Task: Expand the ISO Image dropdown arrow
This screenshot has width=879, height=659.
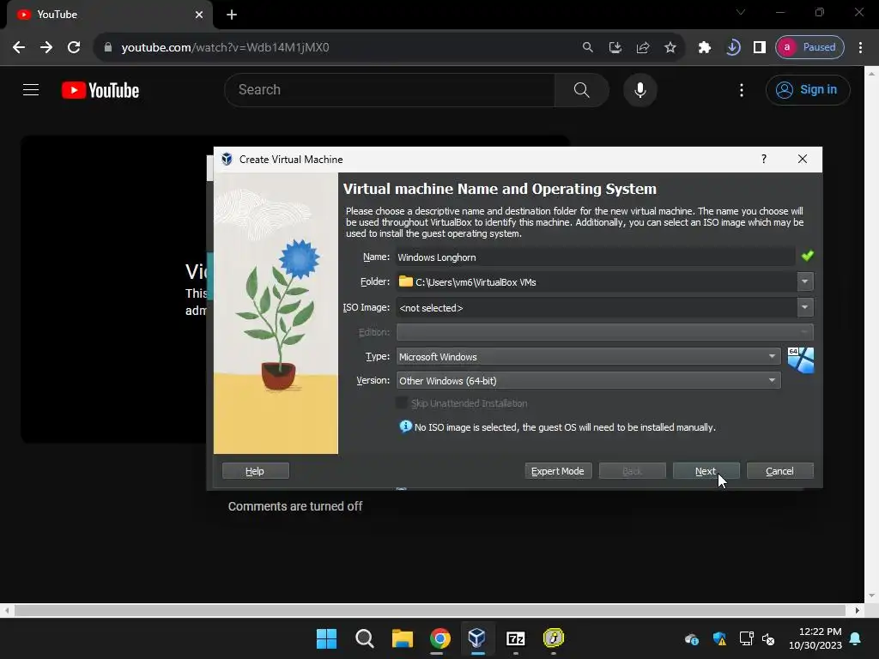Action: click(x=804, y=307)
